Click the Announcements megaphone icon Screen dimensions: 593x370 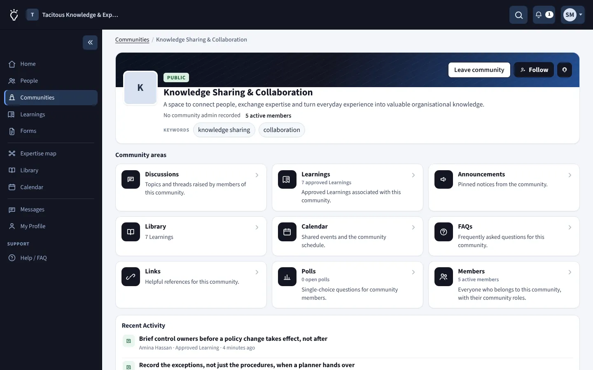444,179
